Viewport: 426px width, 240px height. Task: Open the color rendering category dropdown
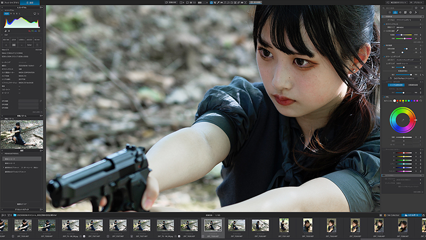(408, 60)
